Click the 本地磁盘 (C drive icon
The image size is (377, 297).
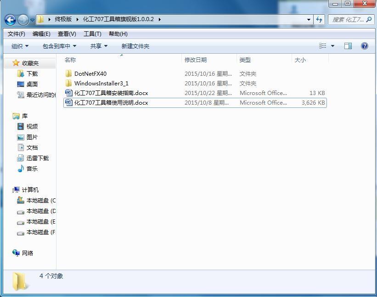pyautogui.click(x=20, y=200)
